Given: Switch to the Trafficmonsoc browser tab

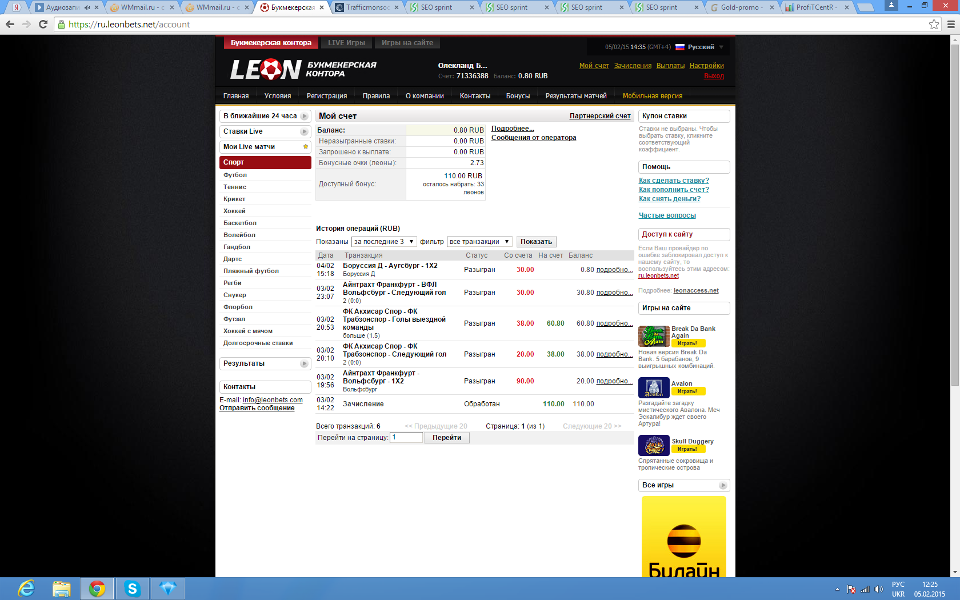Looking at the screenshot, I should (367, 7).
